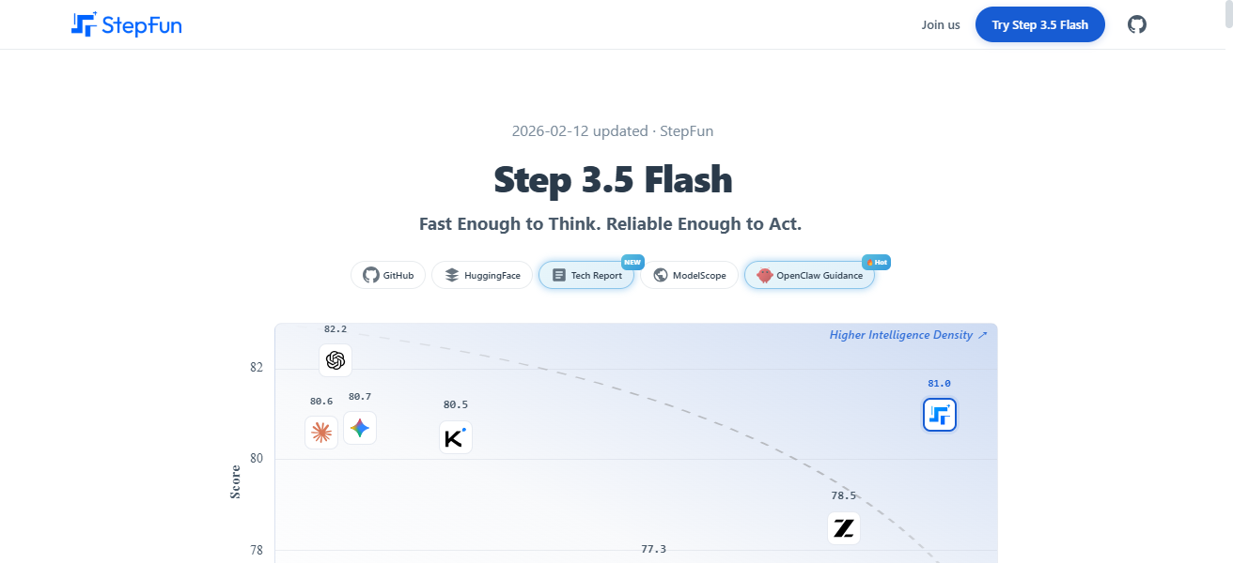Click the NEW badge on Tech Report
The image size is (1233, 563).
tap(632, 262)
